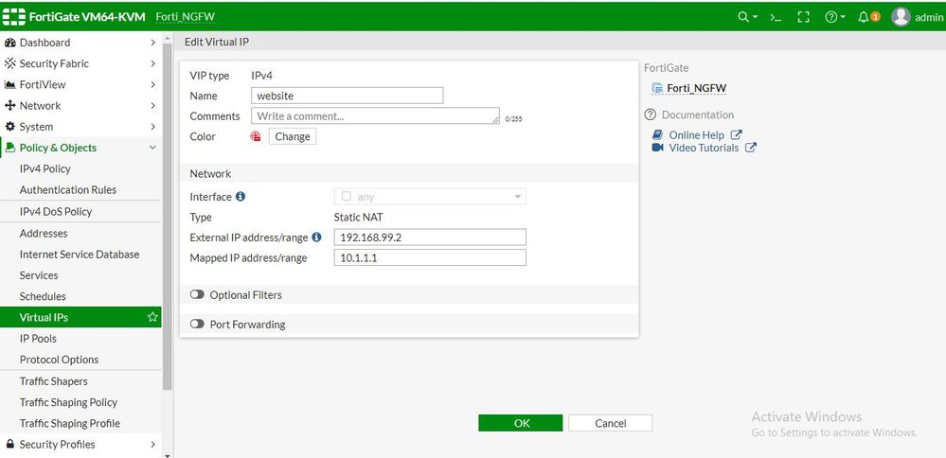Click the info icon beside Interface
This screenshot has width=946, height=458.
click(x=241, y=197)
